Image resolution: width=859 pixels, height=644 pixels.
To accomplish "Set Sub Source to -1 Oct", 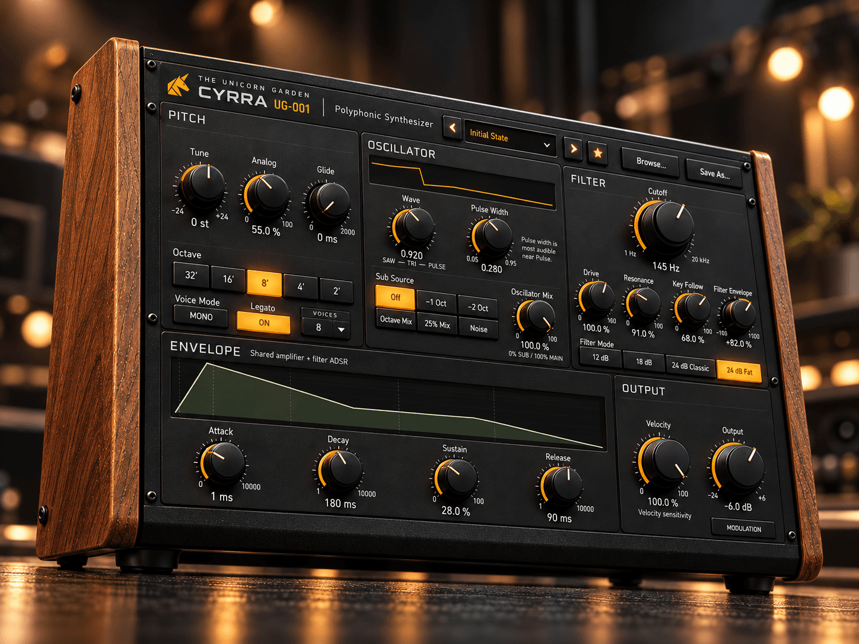I will coord(436,303).
